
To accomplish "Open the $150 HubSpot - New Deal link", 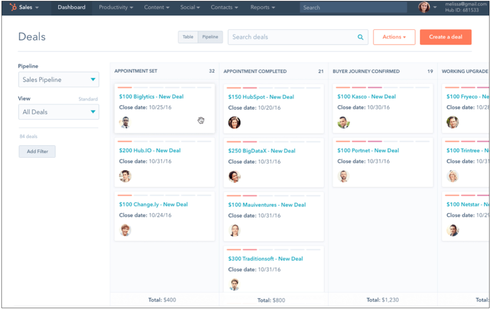I will (261, 97).
